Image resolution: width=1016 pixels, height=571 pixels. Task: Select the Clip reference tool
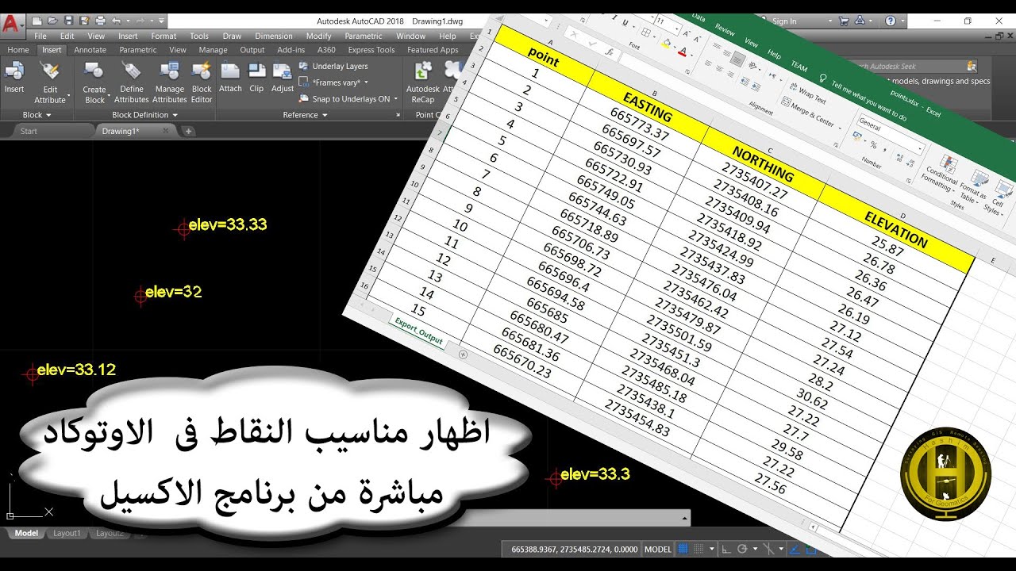256,78
